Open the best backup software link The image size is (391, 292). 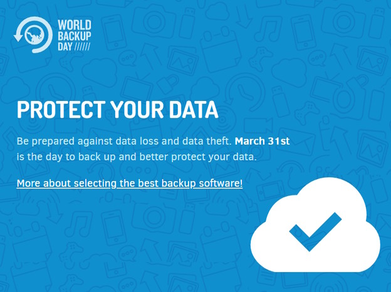129,184
